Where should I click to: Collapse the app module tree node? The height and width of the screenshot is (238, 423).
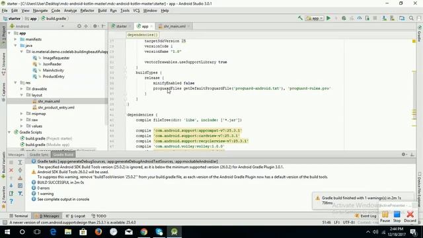tap(10, 33)
